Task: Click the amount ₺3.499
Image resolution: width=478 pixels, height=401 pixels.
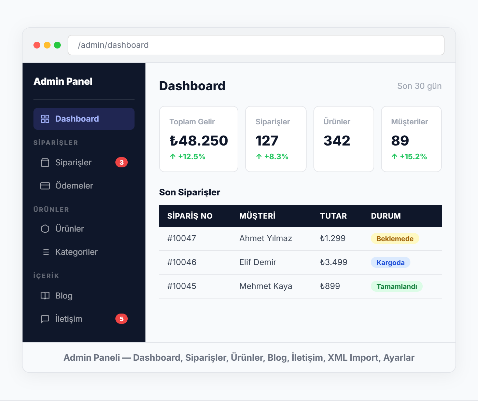Action: coord(334,262)
